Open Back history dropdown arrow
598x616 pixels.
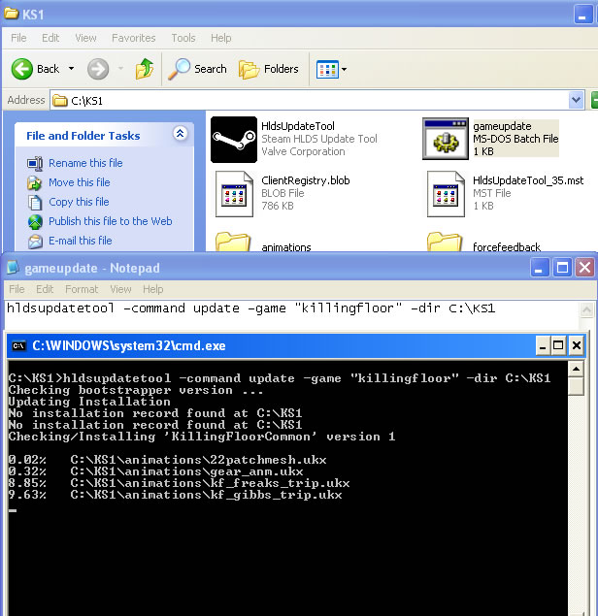tap(71, 68)
